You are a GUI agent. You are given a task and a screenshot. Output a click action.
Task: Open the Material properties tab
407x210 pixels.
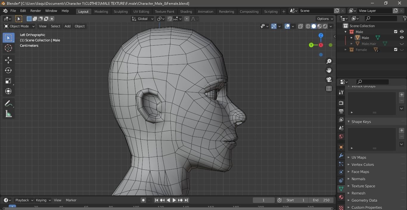(x=341, y=197)
